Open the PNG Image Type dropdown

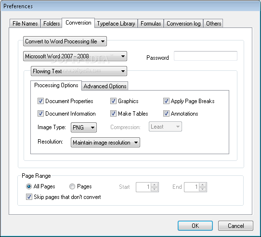(84, 127)
